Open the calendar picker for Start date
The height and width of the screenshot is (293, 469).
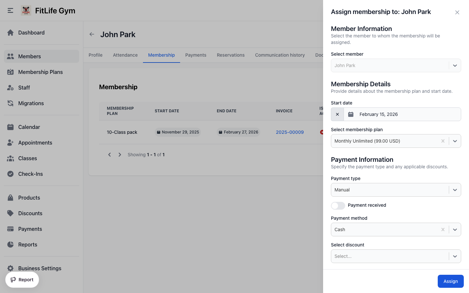point(351,114)
